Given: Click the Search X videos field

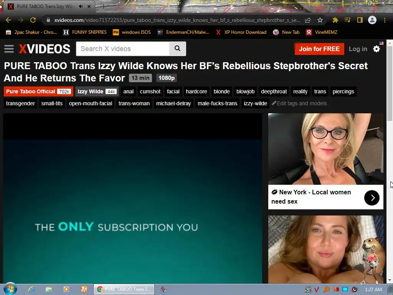Looking at the screenshot, I should [x=123, y=49].
